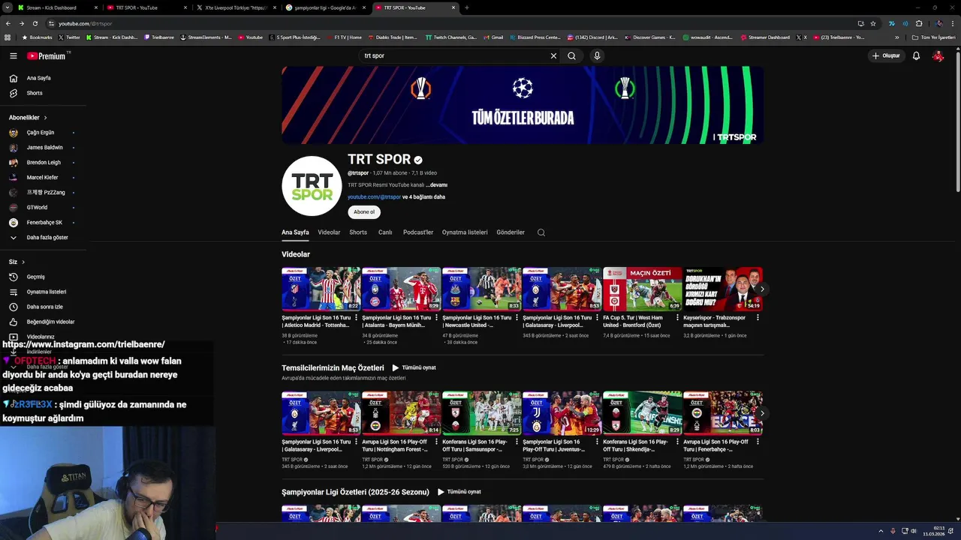The image size is (961, 540).
Task: Open Atletico Madrid - Tottenham video thumbnail
Action: (321, 289)
